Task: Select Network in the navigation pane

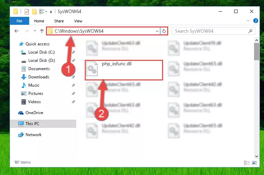Action: (x=34, y=135)
